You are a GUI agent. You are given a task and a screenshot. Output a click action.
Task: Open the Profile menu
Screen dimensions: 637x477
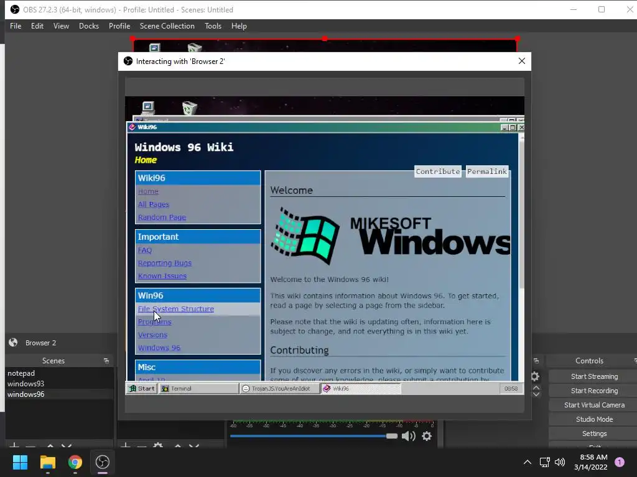tap(119, 26)
